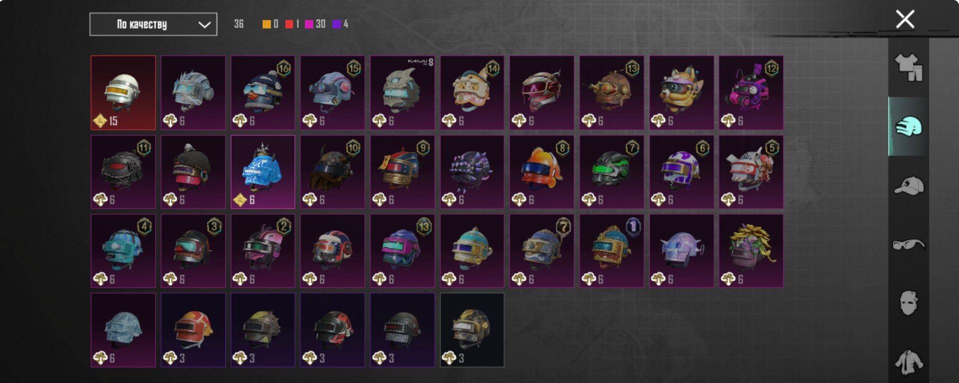The width and height of the screenshot is (959, 383).
Task: Expand the 'По качеству' sort dropdown
Action: click(153, 24)
